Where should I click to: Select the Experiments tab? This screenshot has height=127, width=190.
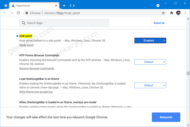tap(34, 6)
